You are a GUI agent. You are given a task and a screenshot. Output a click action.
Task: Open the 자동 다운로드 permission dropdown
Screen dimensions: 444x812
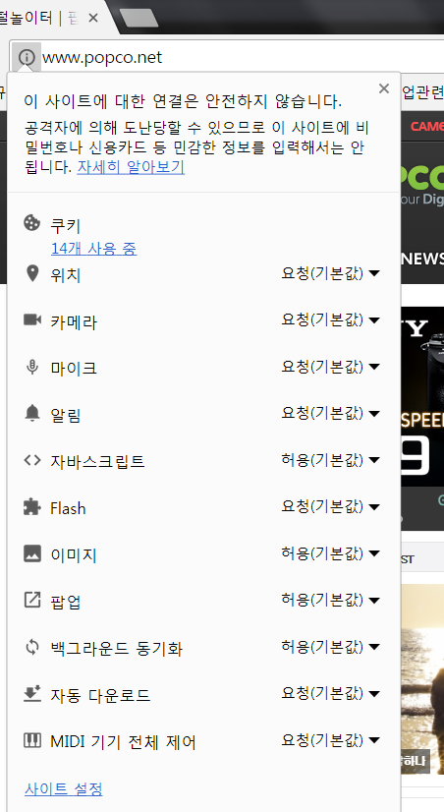[x=330, y=693]
